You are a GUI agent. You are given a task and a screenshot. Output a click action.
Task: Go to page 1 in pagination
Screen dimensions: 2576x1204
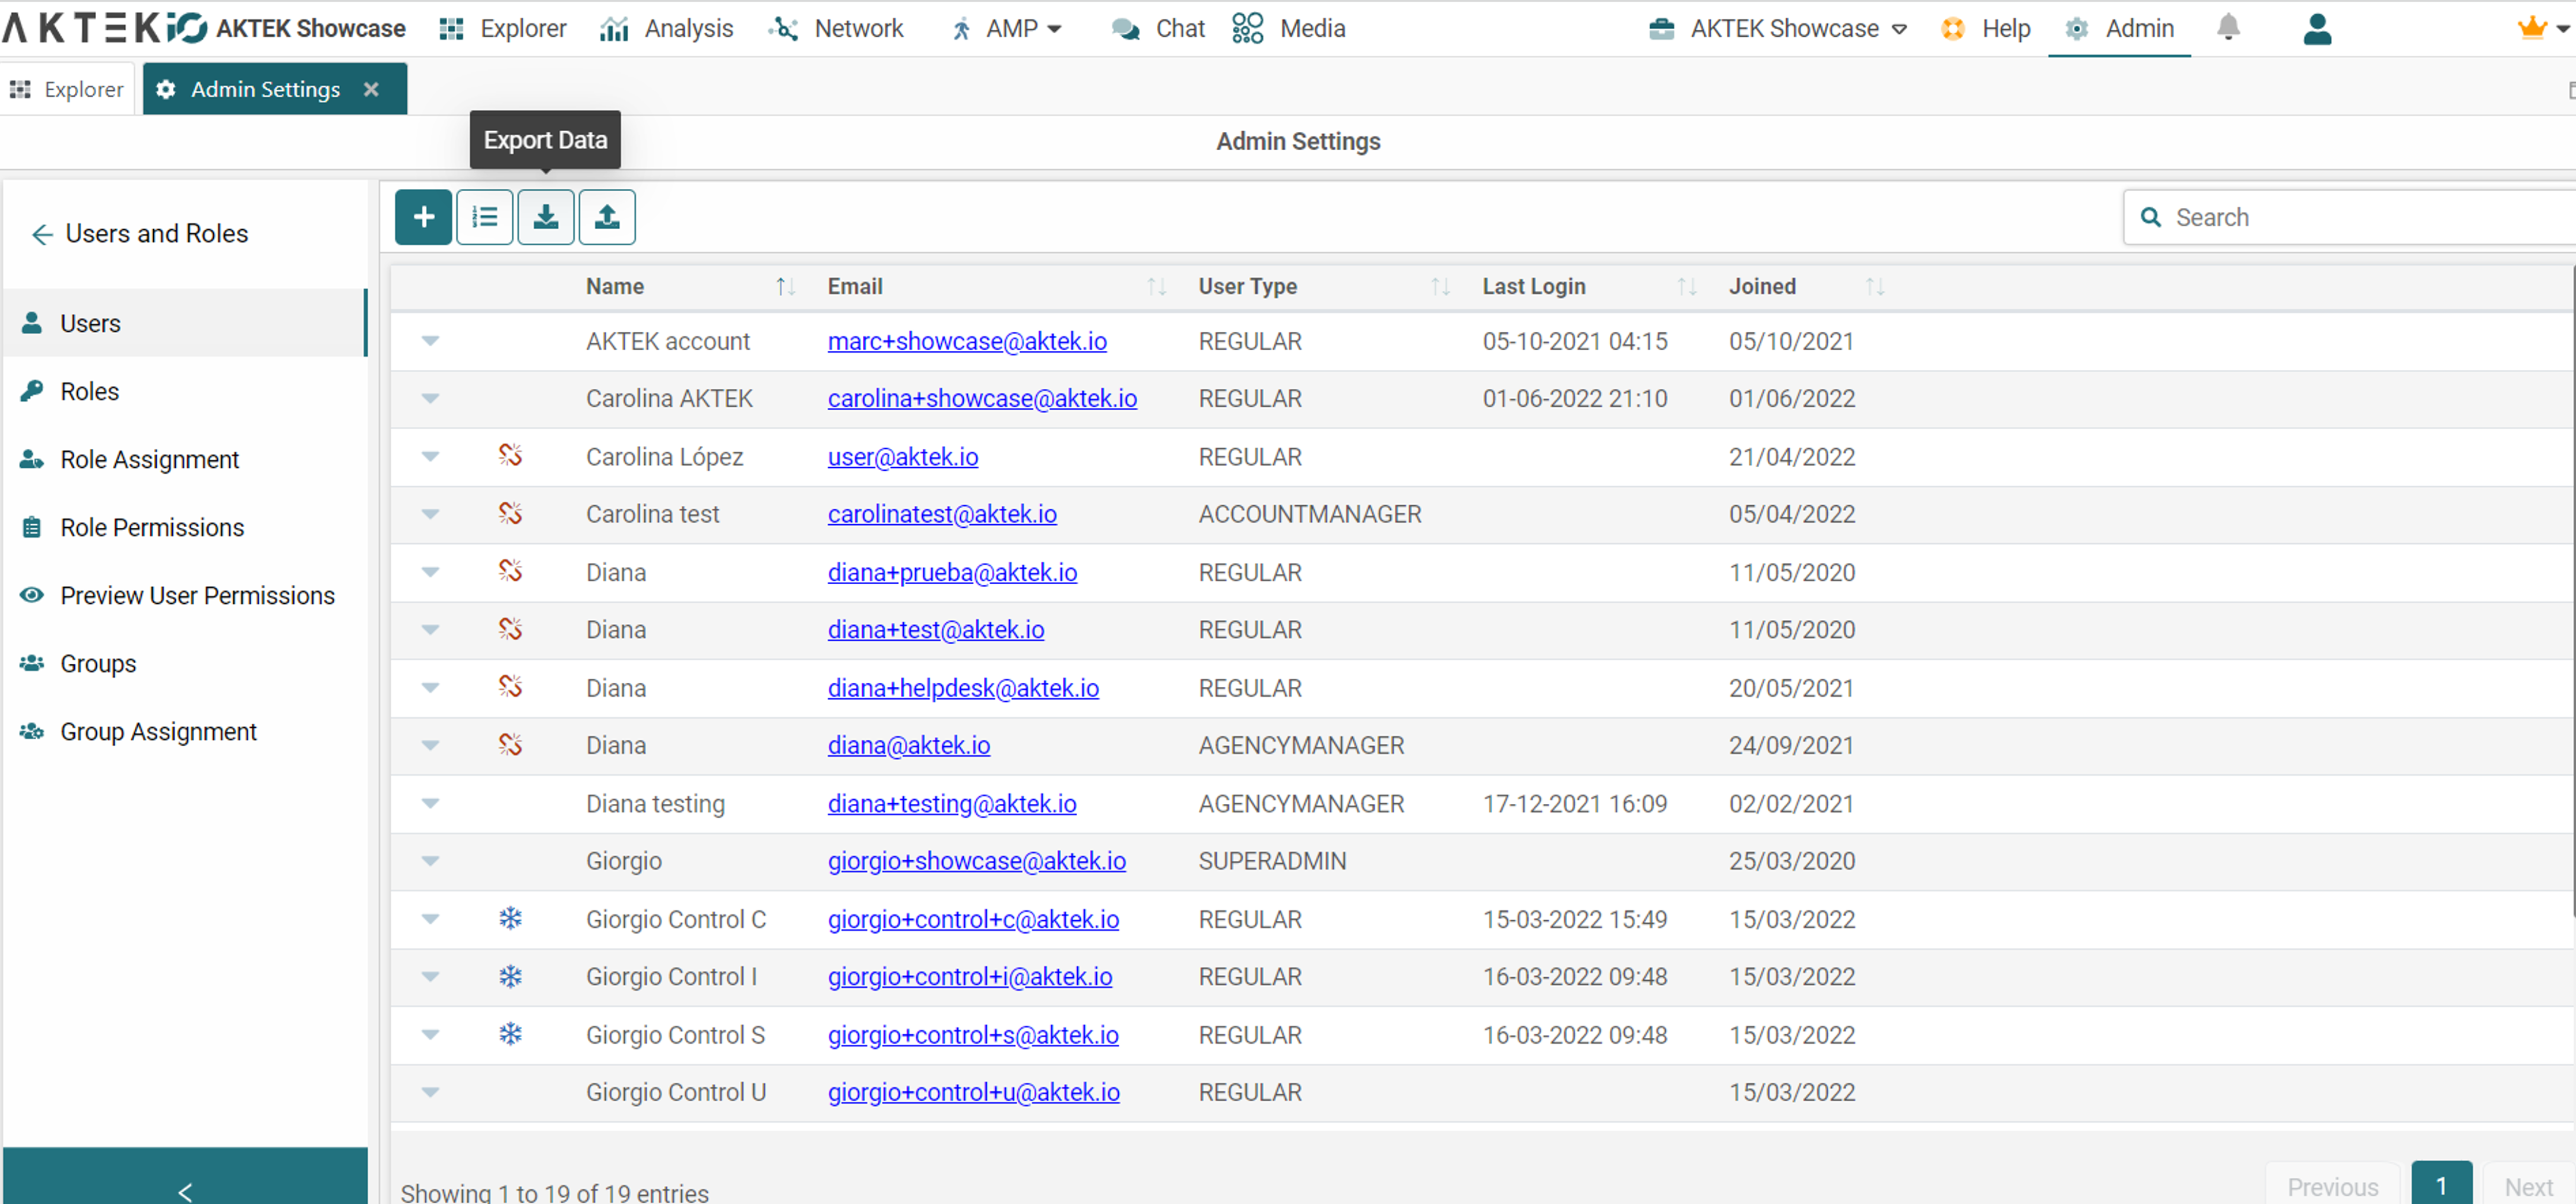2441,1184
